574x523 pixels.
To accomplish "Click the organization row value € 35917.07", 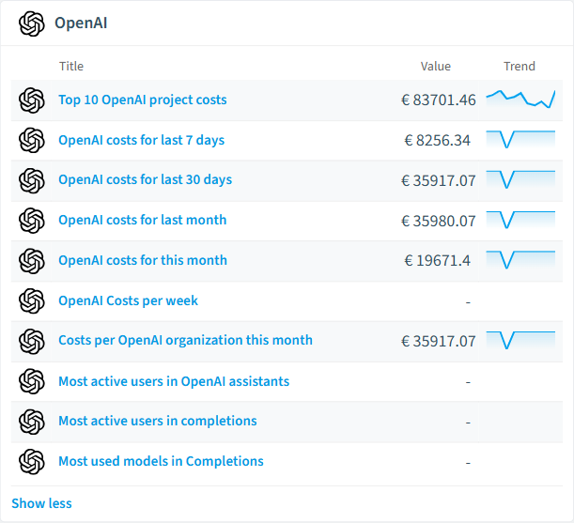I will pyautogui.click(x=439, y=342).
